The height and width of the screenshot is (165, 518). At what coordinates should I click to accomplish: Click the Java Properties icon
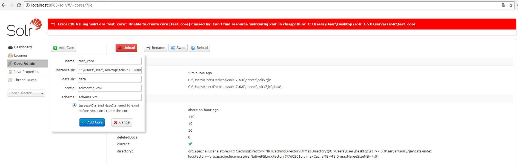pos(10,72)
